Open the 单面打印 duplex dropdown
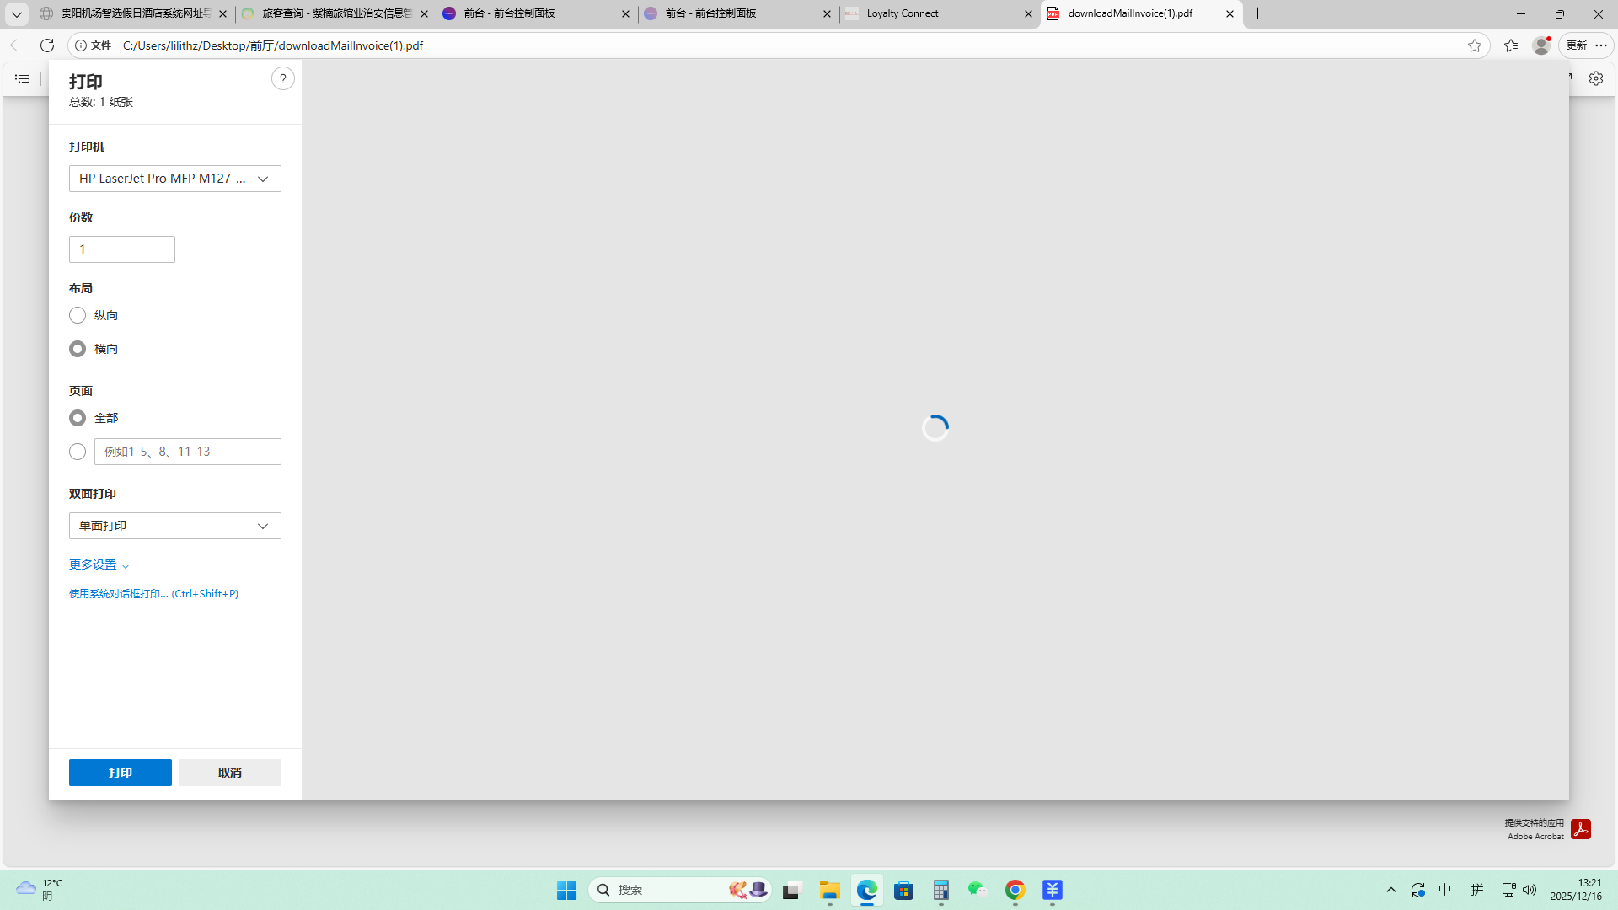The height and width of the screenshot is (910, 1618). (174, 526)
